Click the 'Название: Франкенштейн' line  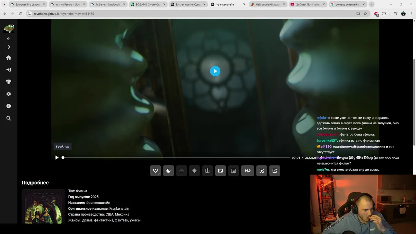click(89, 203)
